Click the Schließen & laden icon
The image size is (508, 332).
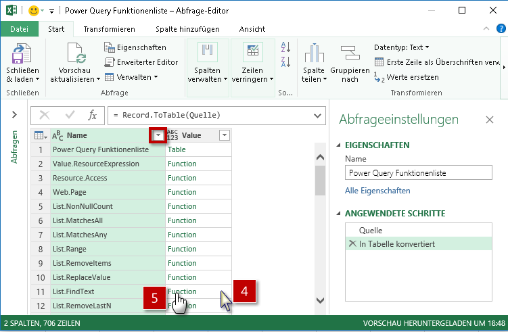tap(22, 53)
